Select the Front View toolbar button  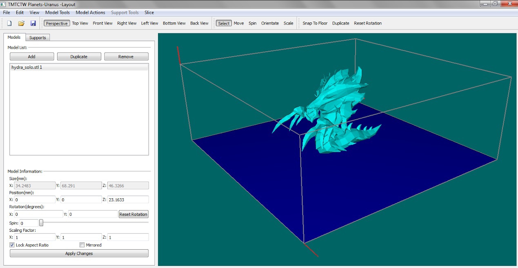coord(102,23)
